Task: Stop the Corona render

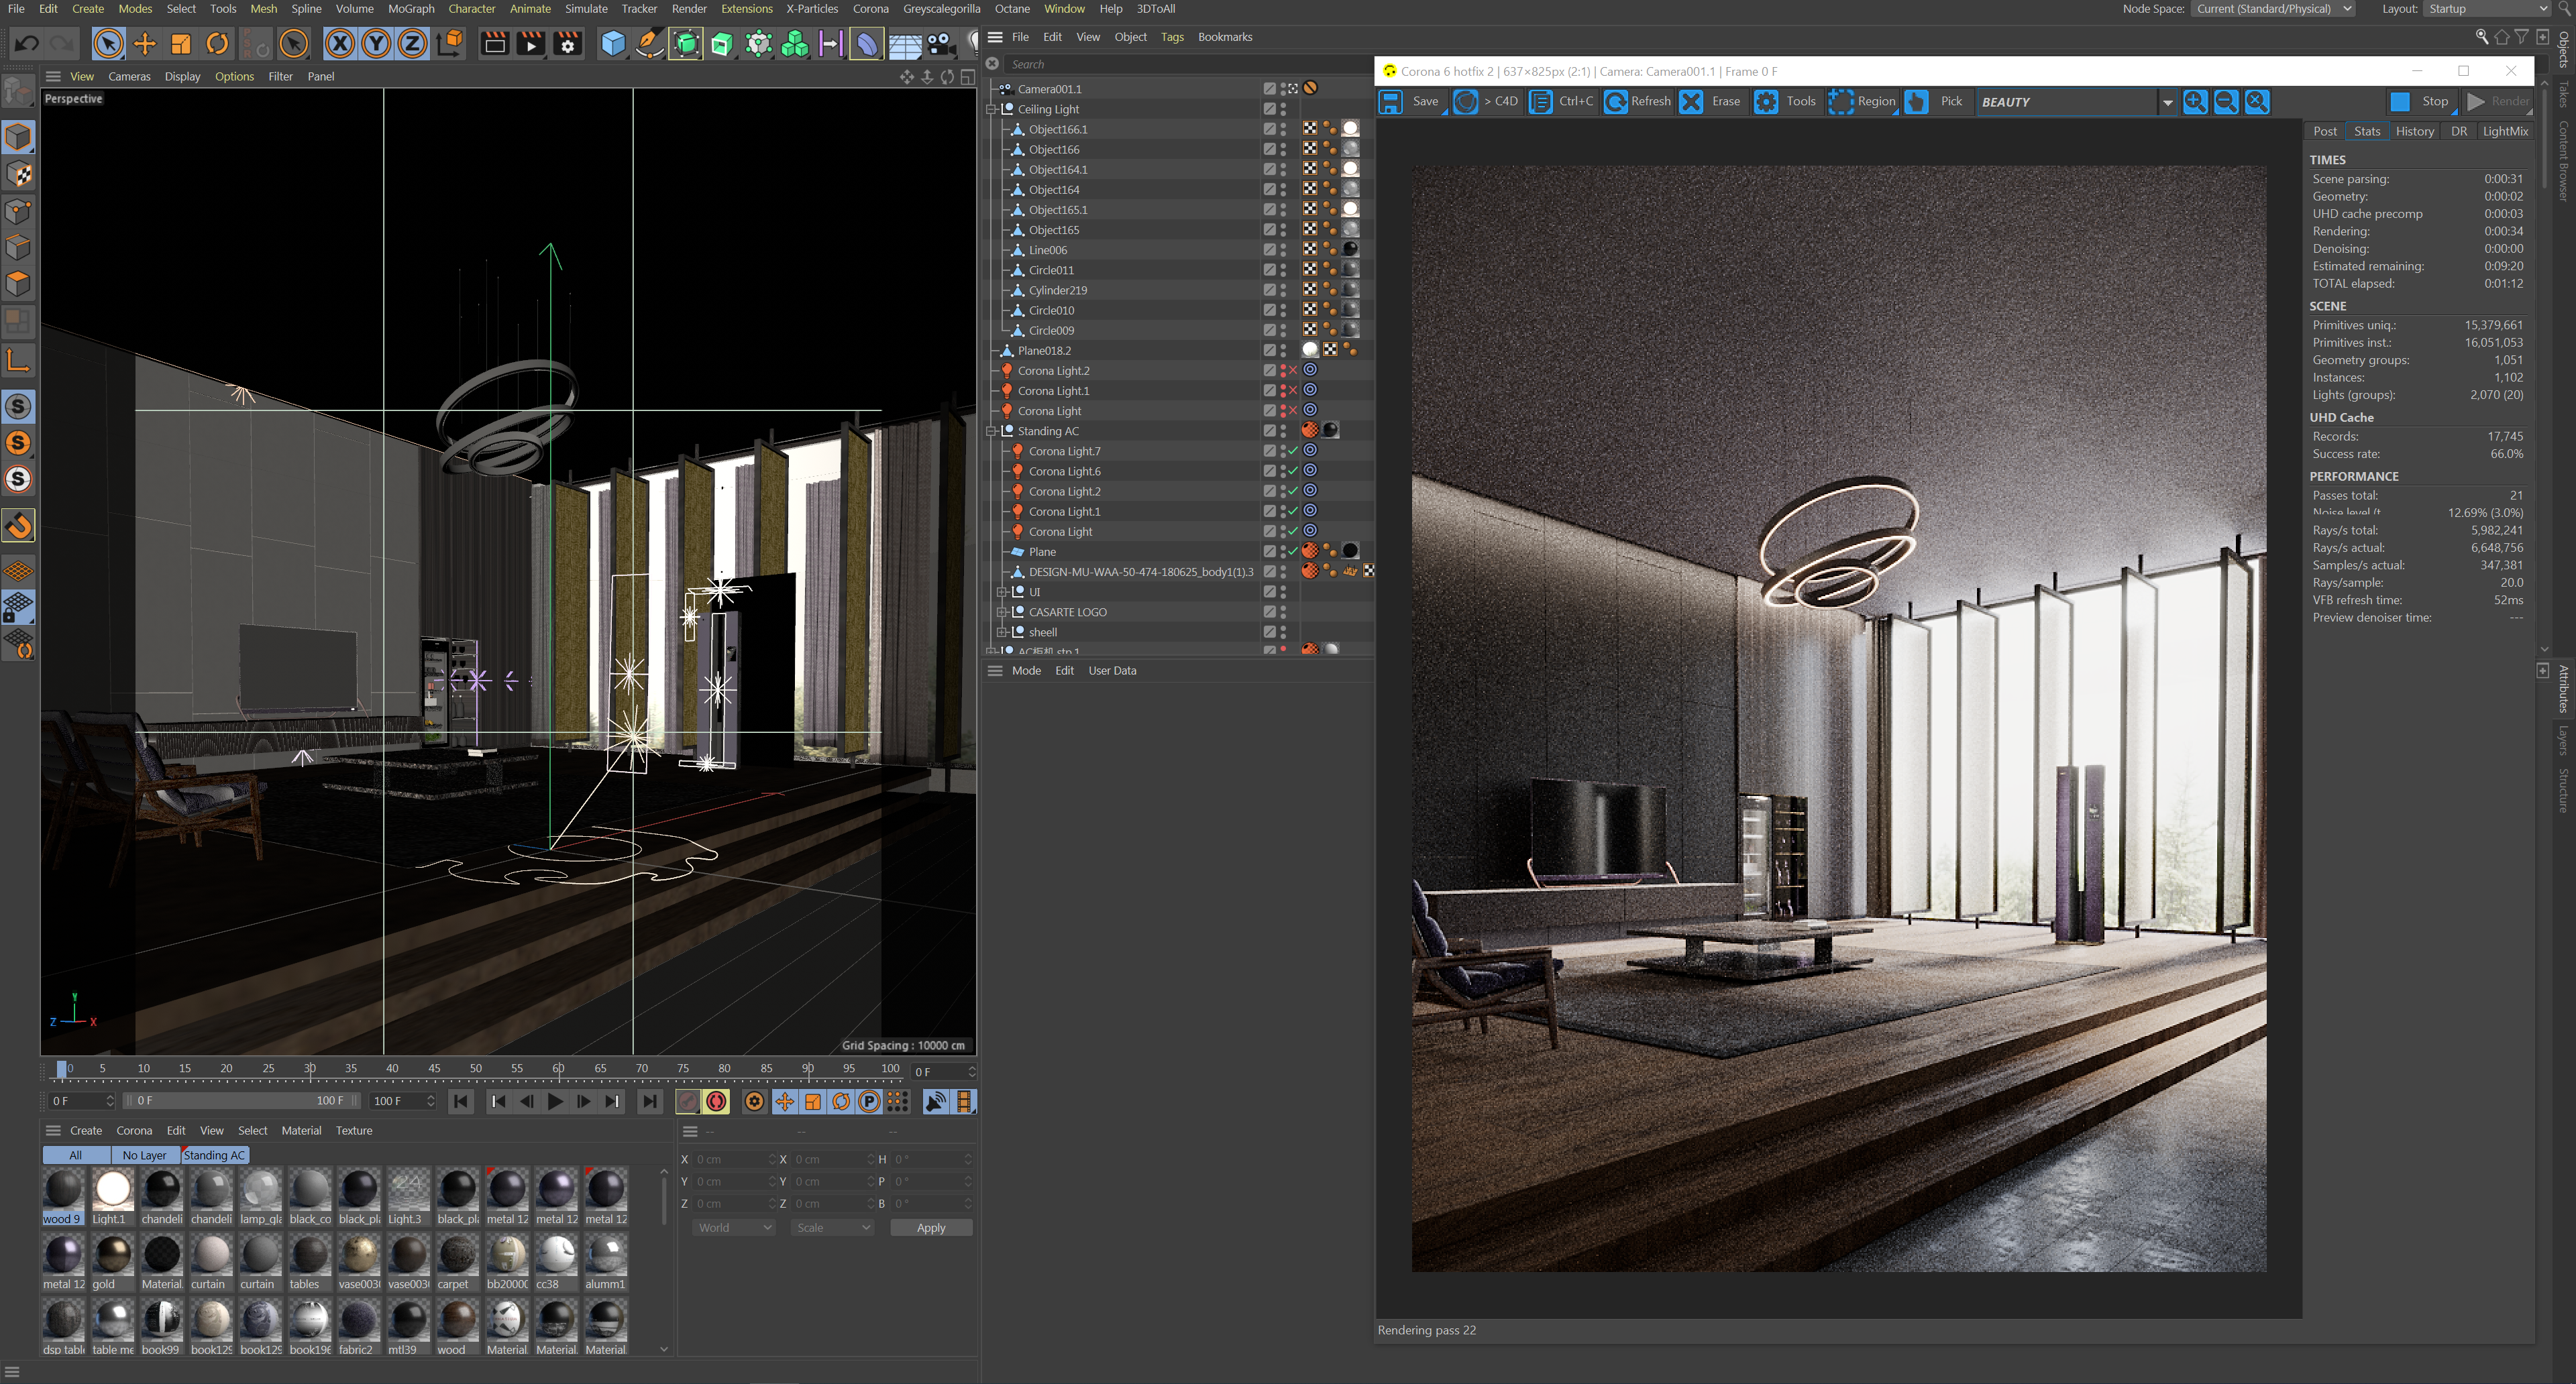Action: point(2422,102)
